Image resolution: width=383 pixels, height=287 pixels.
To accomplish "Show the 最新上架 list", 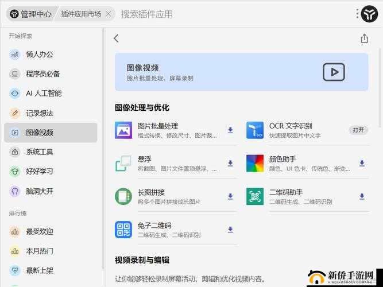I will (51, 270).
